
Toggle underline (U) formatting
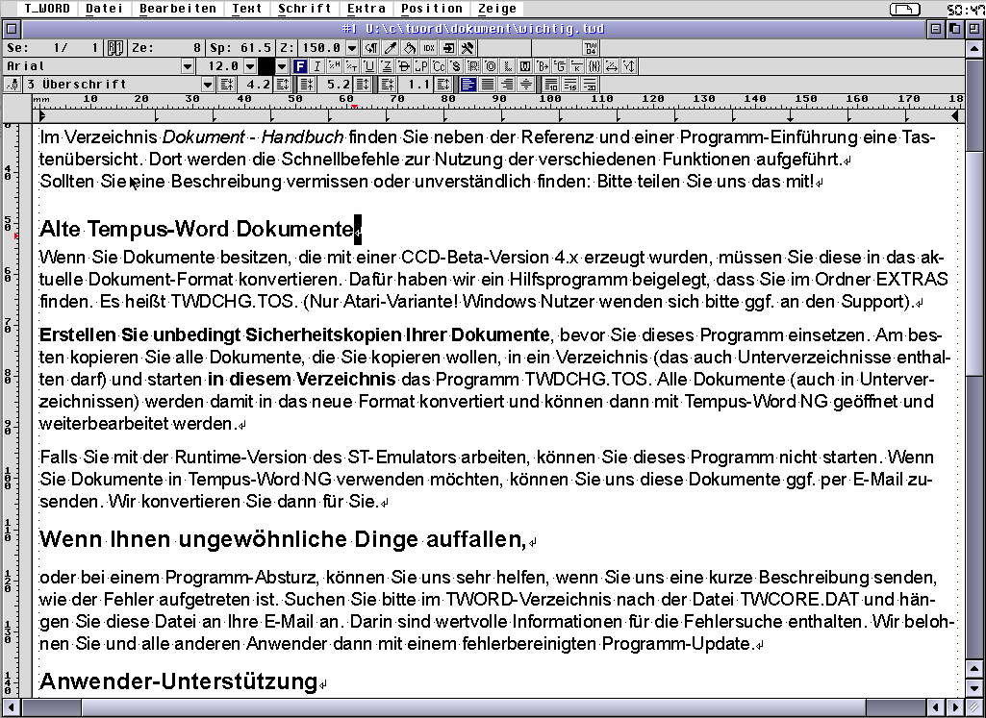point(368,66)
